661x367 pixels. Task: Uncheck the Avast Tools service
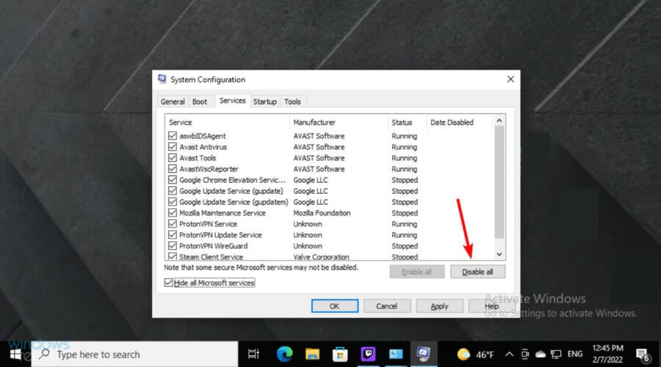coord(172,158)
